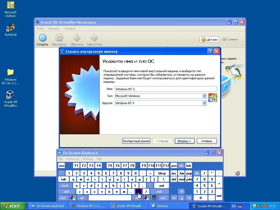Click the up arrow key on keyboard
The image size is (280, 210).
(x=182, y=192)
